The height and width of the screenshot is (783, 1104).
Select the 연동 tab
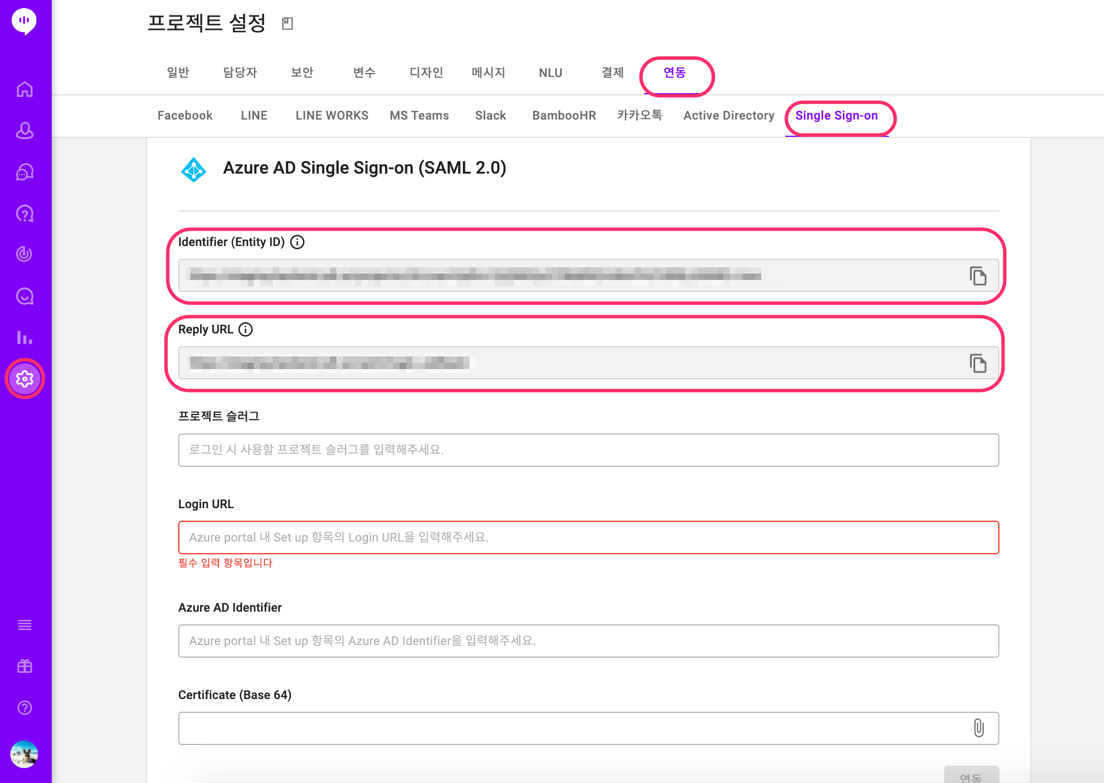674,72
